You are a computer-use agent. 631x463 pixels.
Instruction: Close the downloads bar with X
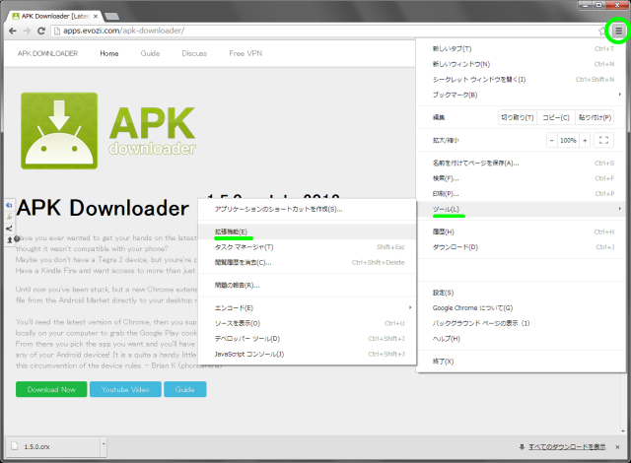pos(620,445)
